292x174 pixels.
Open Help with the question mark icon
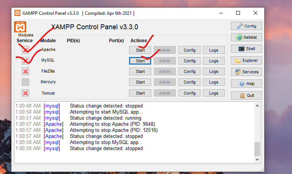click(246, 84)
